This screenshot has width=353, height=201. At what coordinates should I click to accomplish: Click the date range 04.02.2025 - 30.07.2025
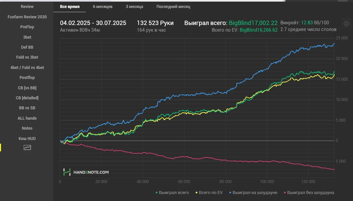point(93,23)
